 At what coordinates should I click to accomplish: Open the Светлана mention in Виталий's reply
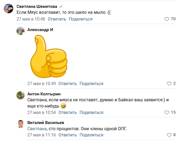[x=37, y=129]
